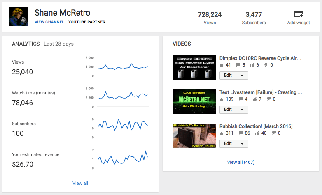Click the Your estimated revenue label
Viewport: 322px width, 195px height.
(x=35, y=154)
